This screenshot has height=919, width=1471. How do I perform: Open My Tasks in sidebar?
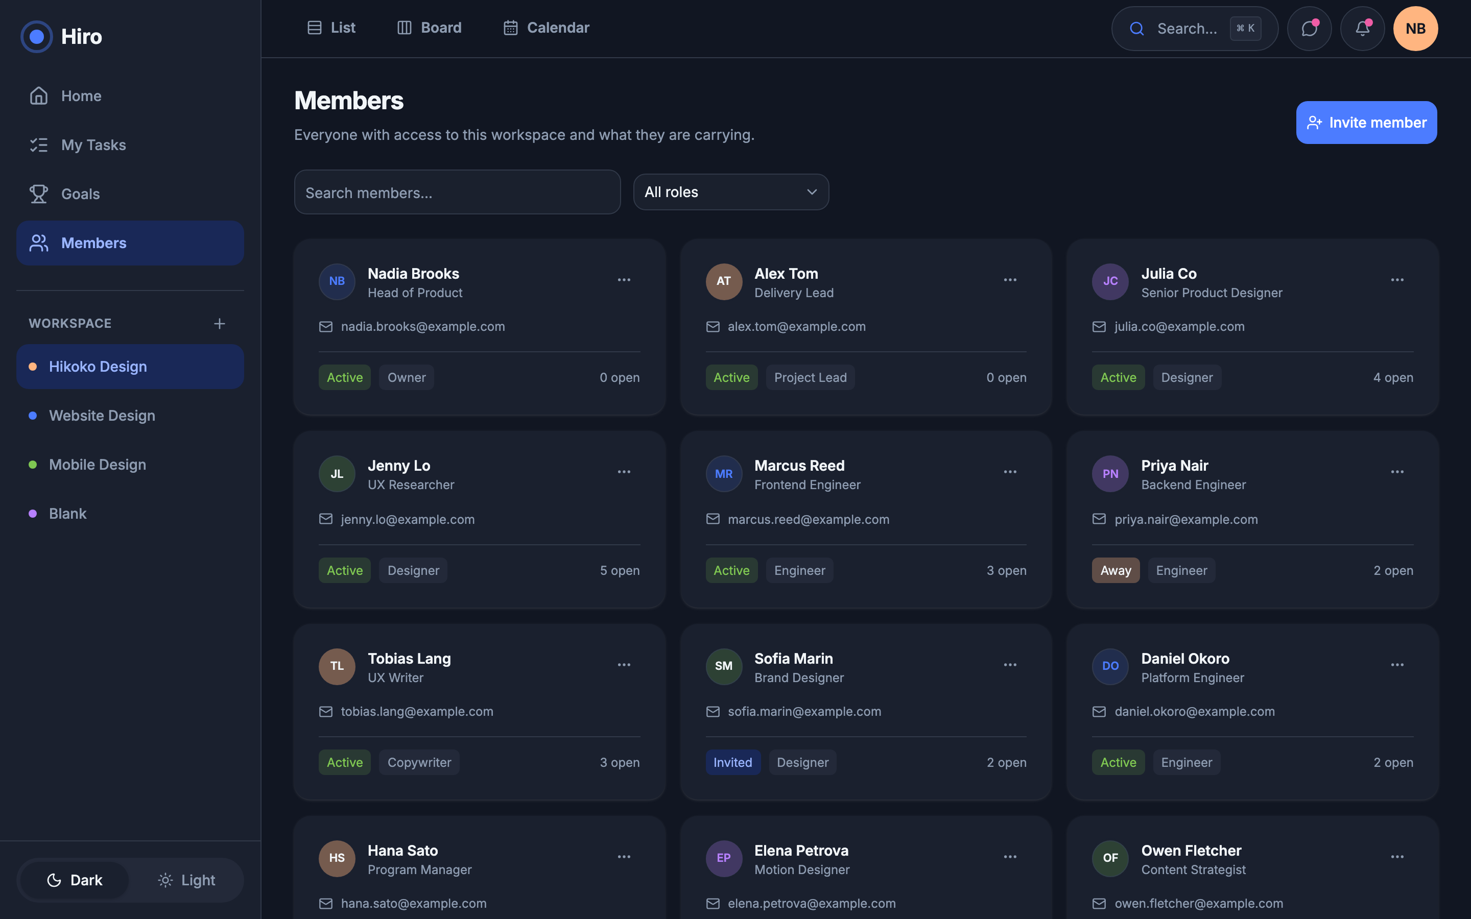coord(130,146)
